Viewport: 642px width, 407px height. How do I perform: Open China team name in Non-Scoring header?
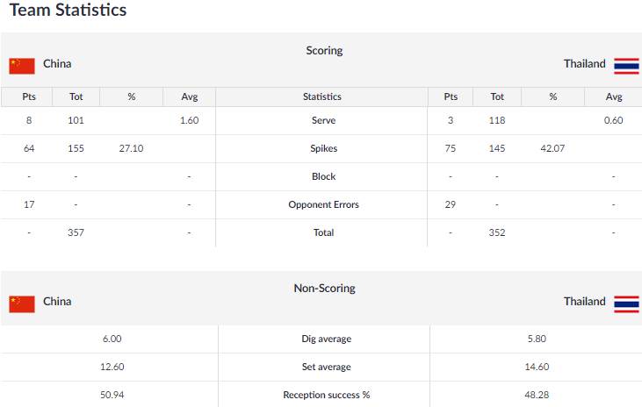click(x=57, y=302)
